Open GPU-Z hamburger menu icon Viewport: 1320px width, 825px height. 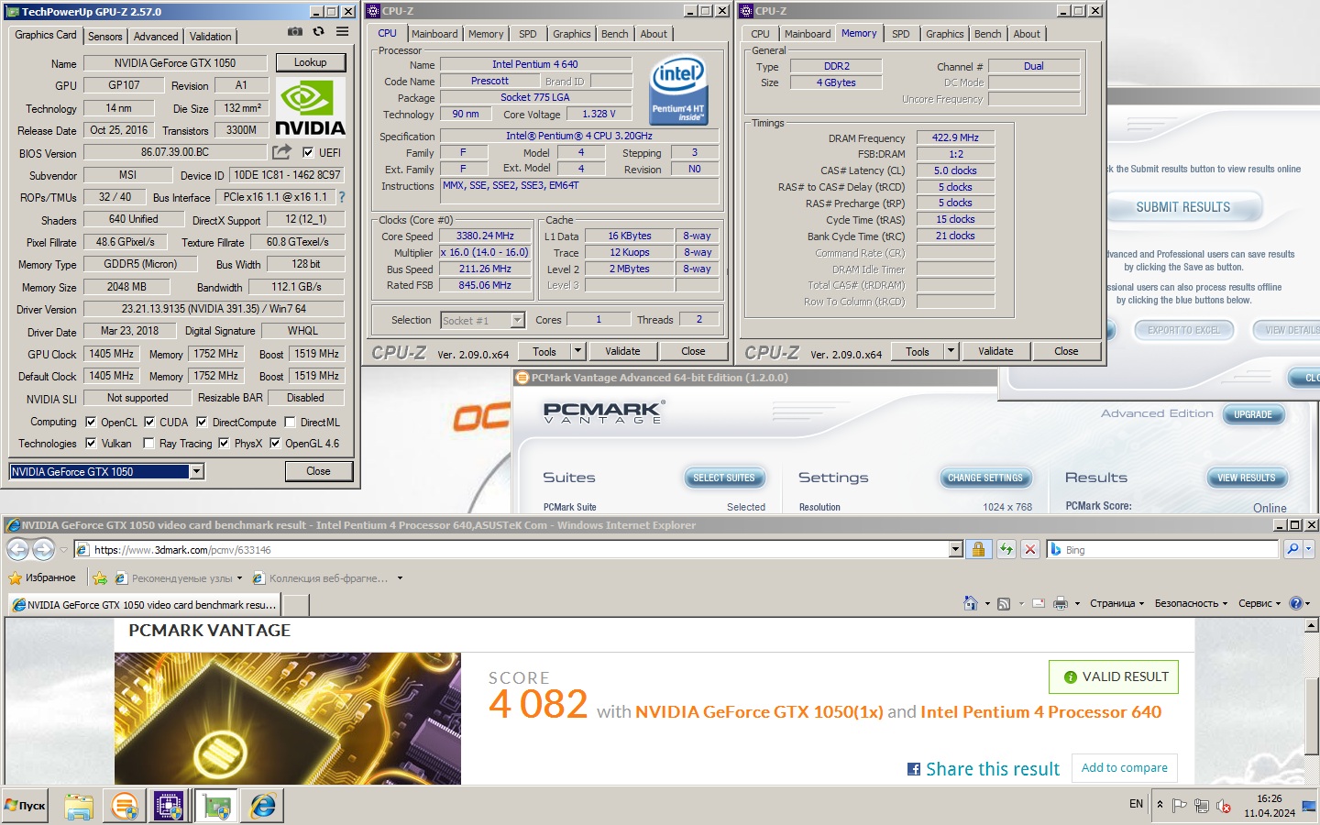[x=342, y=31]
